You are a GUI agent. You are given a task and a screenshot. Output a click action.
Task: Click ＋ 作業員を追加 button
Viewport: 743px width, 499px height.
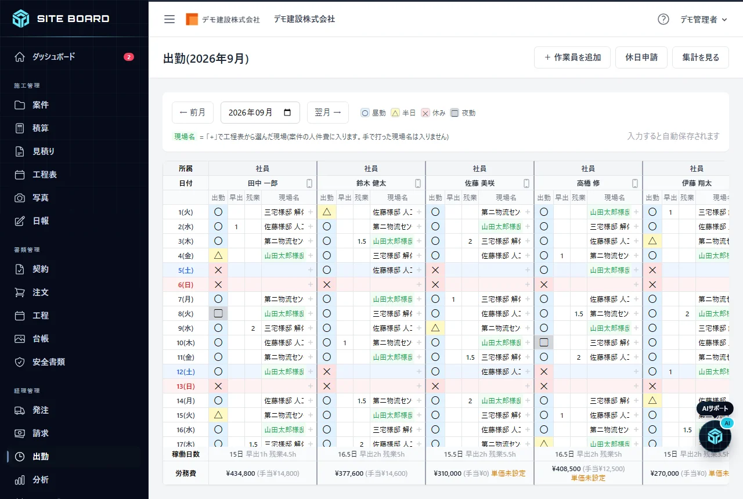[572, 57]
